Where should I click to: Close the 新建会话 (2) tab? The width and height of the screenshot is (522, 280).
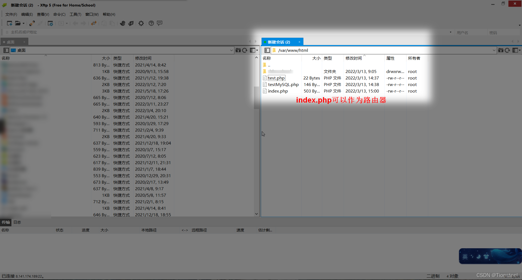point(299,42)
